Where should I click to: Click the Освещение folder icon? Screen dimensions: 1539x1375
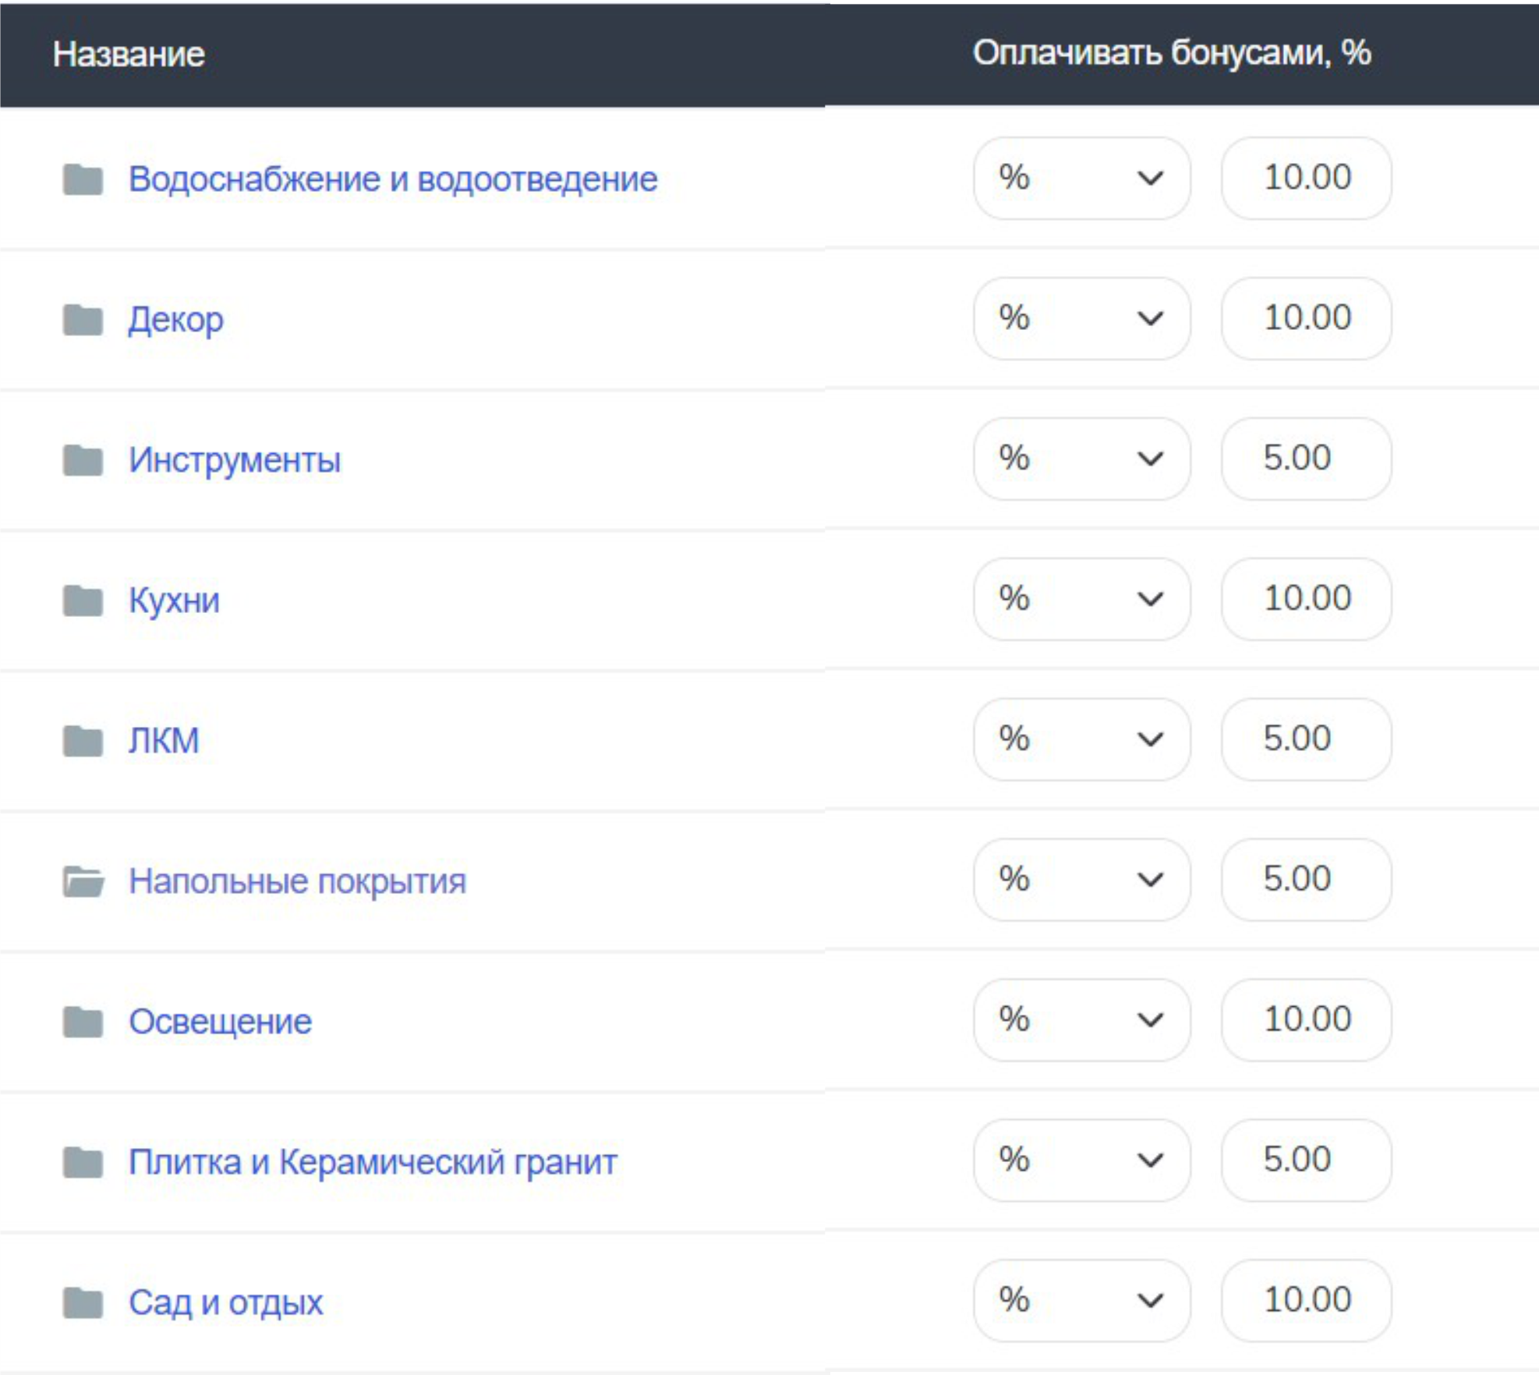coord(83,1022)
